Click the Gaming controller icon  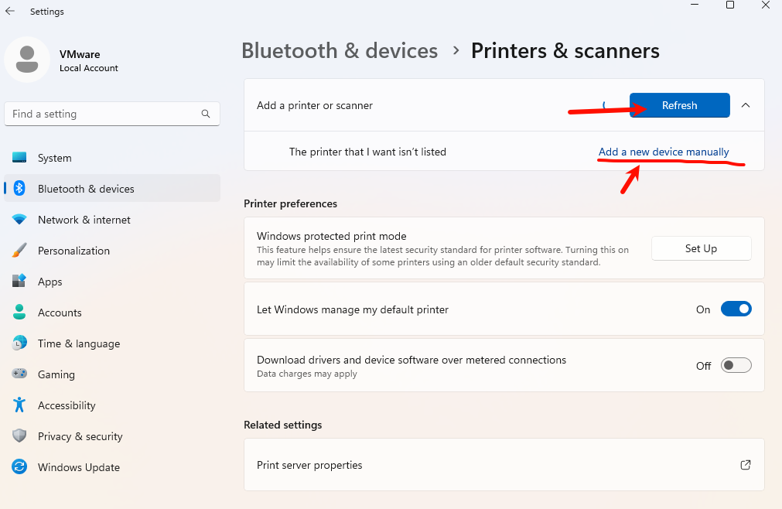click(x=19, y=374)
